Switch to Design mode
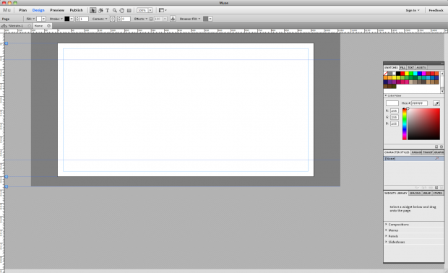The image size is (448, 273). pyautogui.click(x=38, y=10)
